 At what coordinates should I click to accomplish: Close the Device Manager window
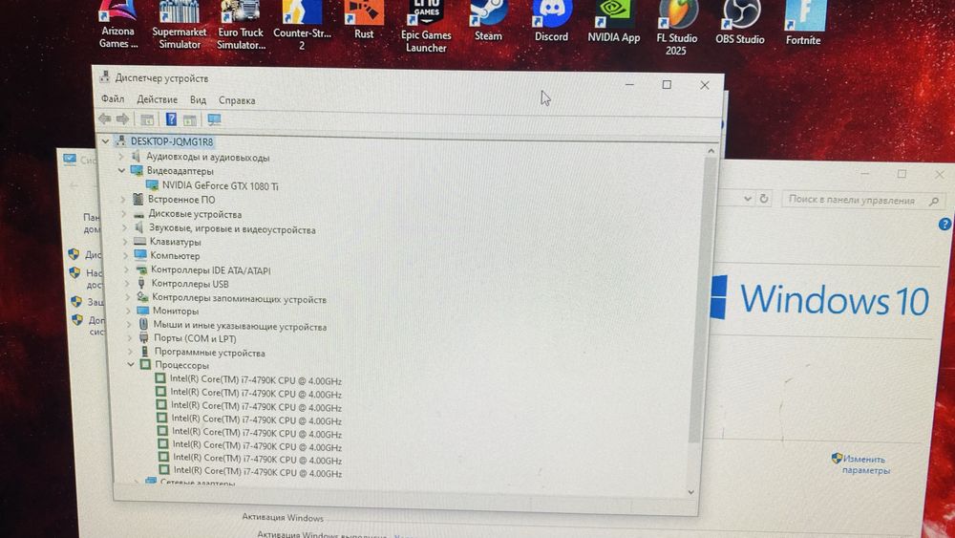click(x=705, y=85)
